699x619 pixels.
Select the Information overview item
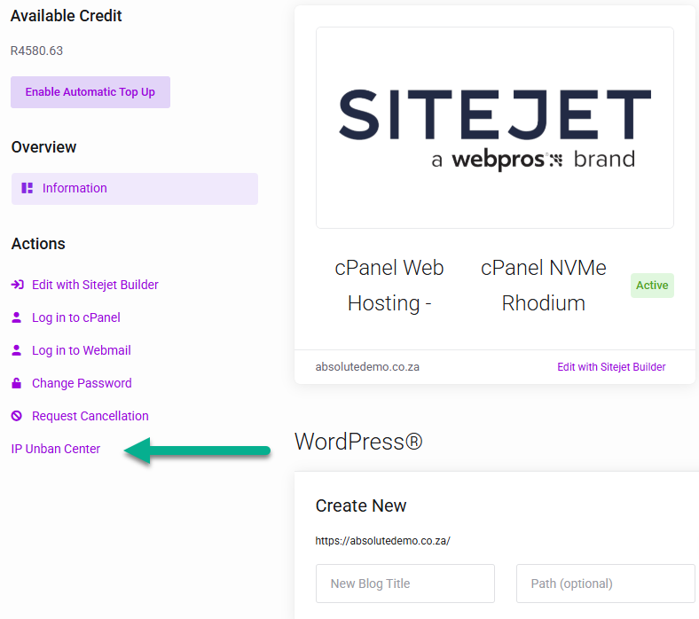[x=135, y=189]
